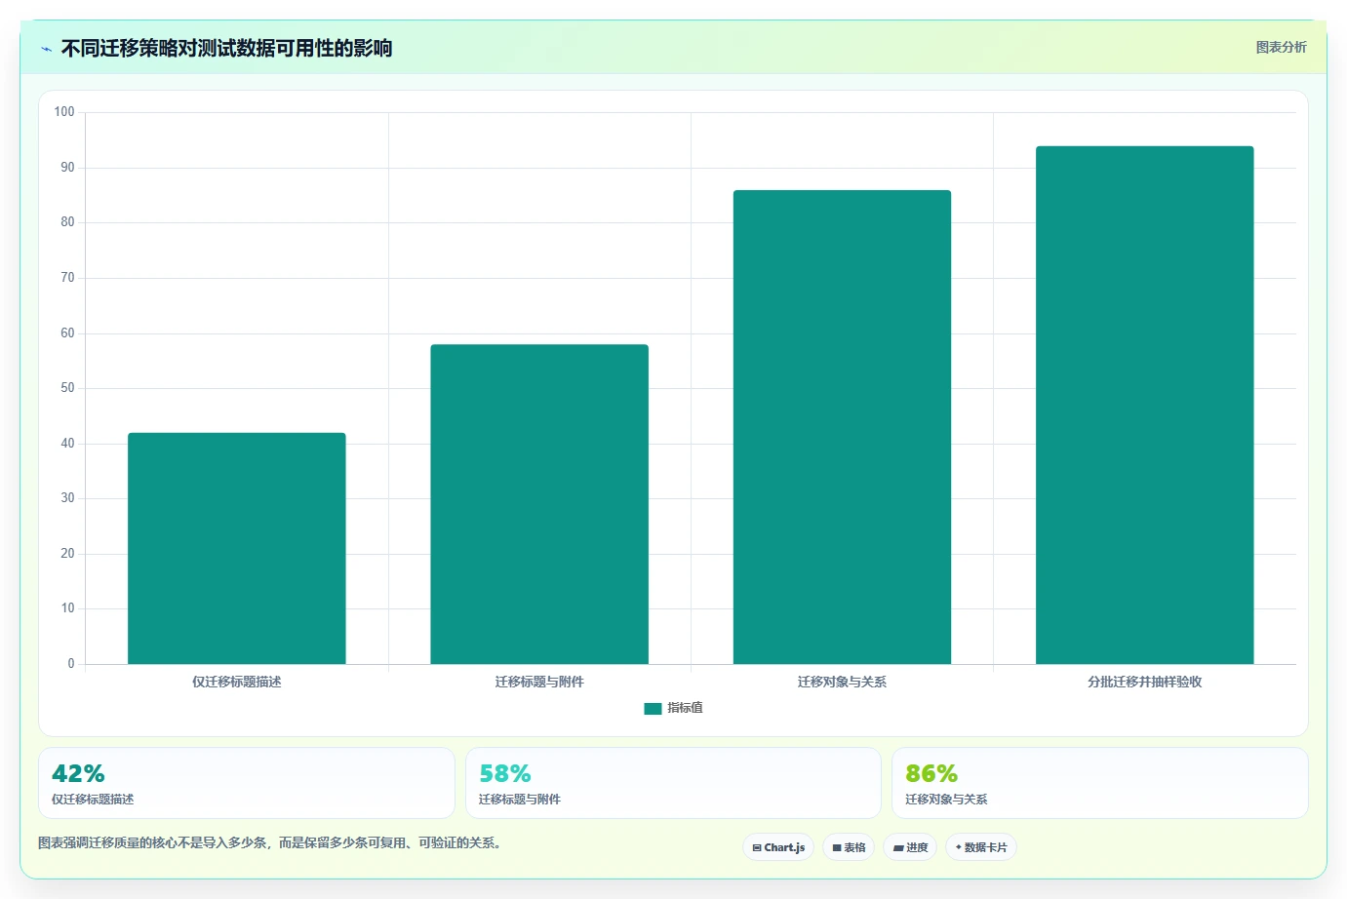Click the lightning icon beside the chart title
This screenshot has height=899, width=1347.
(46, 49)
